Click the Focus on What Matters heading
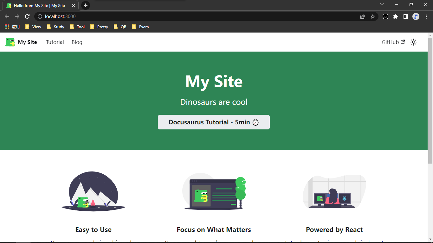The height and width of the screenshot is (243, 433). click(x=214, y=230)
